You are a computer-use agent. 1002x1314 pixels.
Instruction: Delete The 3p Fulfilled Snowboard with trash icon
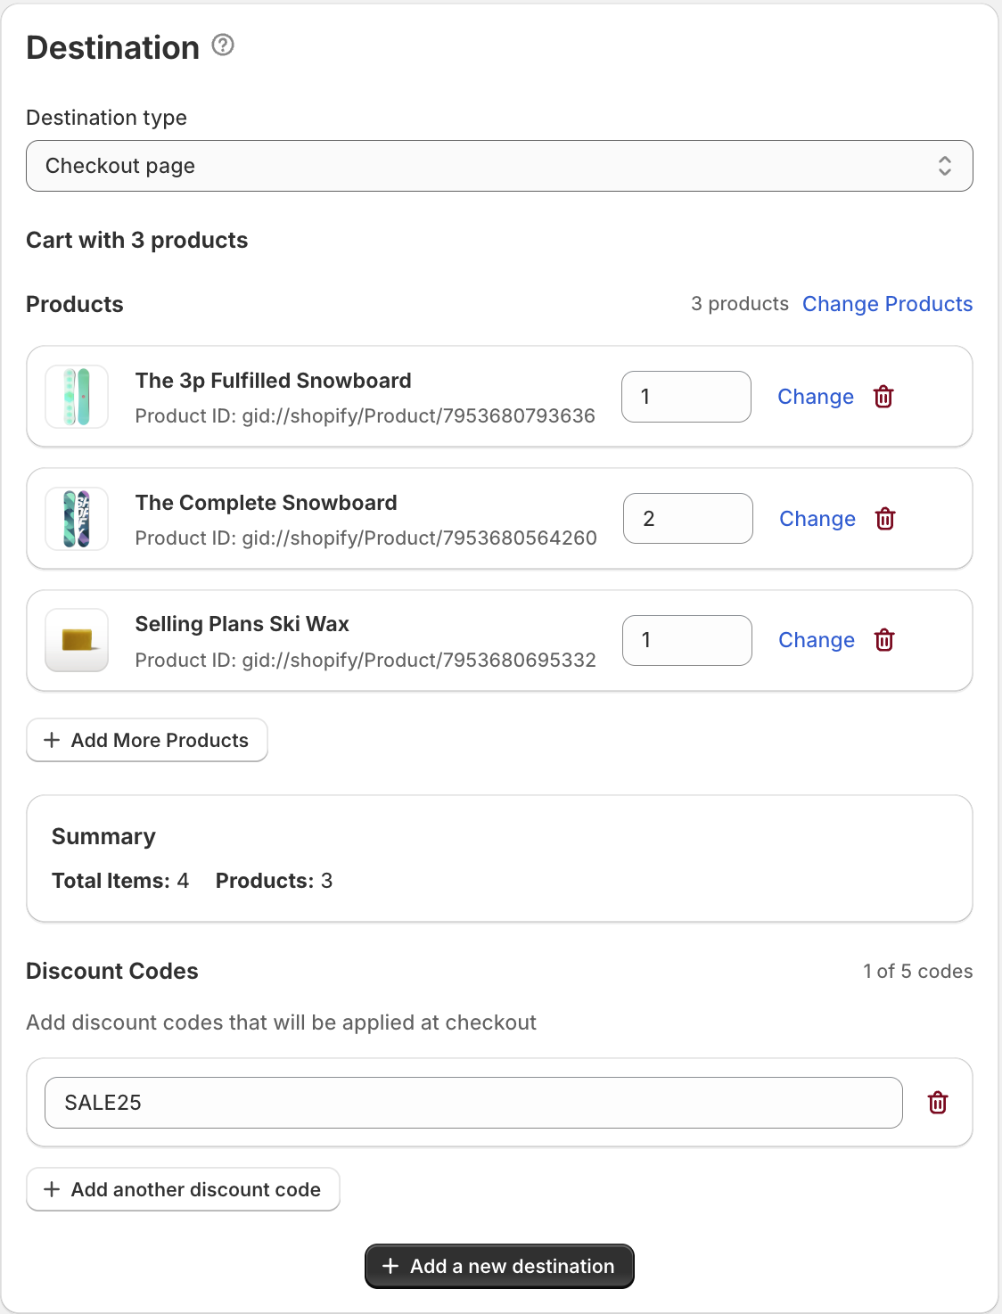[x=883, y=397]
